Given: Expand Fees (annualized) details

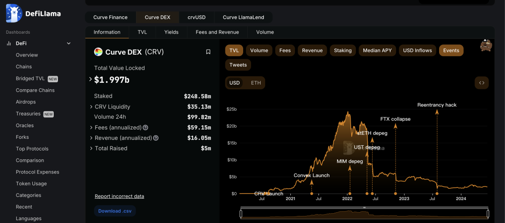Looking at the screenshot, I should tap(91, 128).
